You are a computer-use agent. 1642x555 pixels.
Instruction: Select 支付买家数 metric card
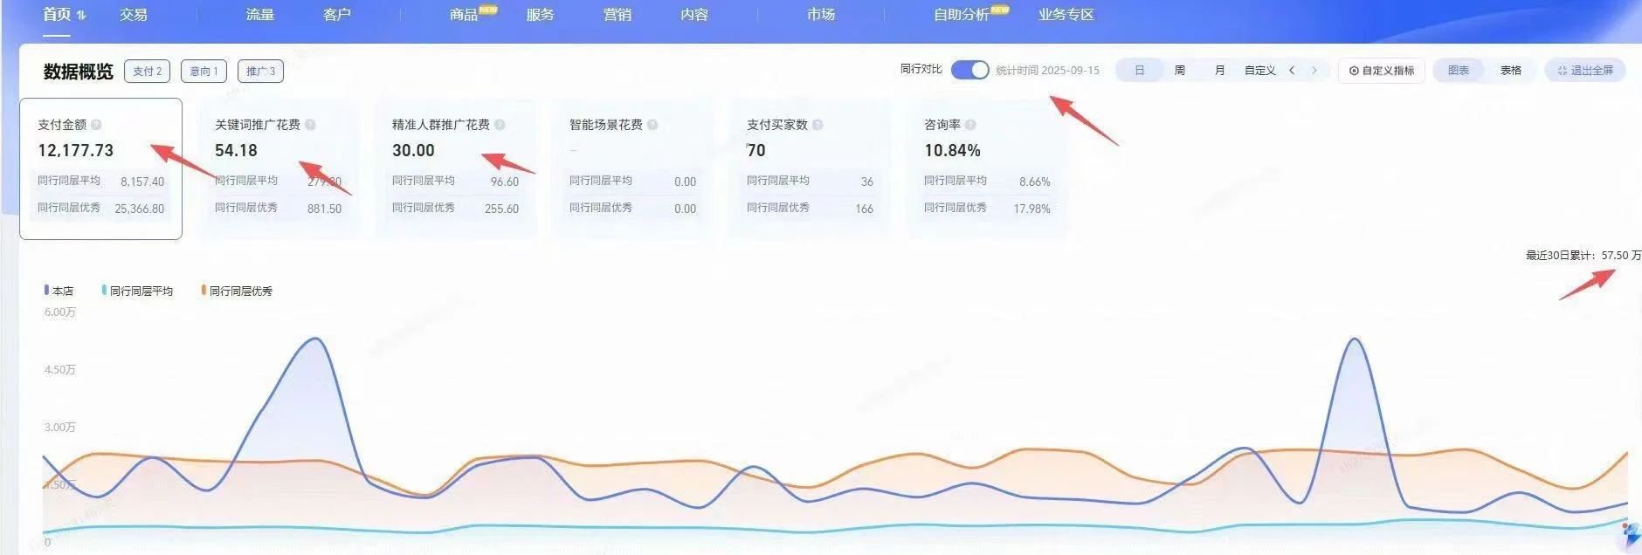[811, 168]
